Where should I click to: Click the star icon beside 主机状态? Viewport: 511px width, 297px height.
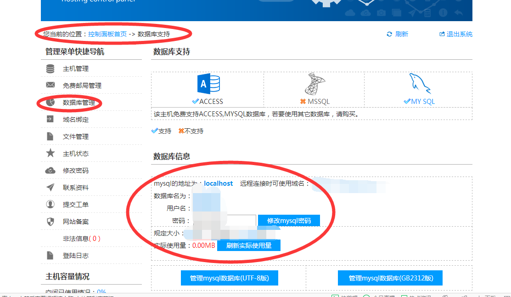50,154
